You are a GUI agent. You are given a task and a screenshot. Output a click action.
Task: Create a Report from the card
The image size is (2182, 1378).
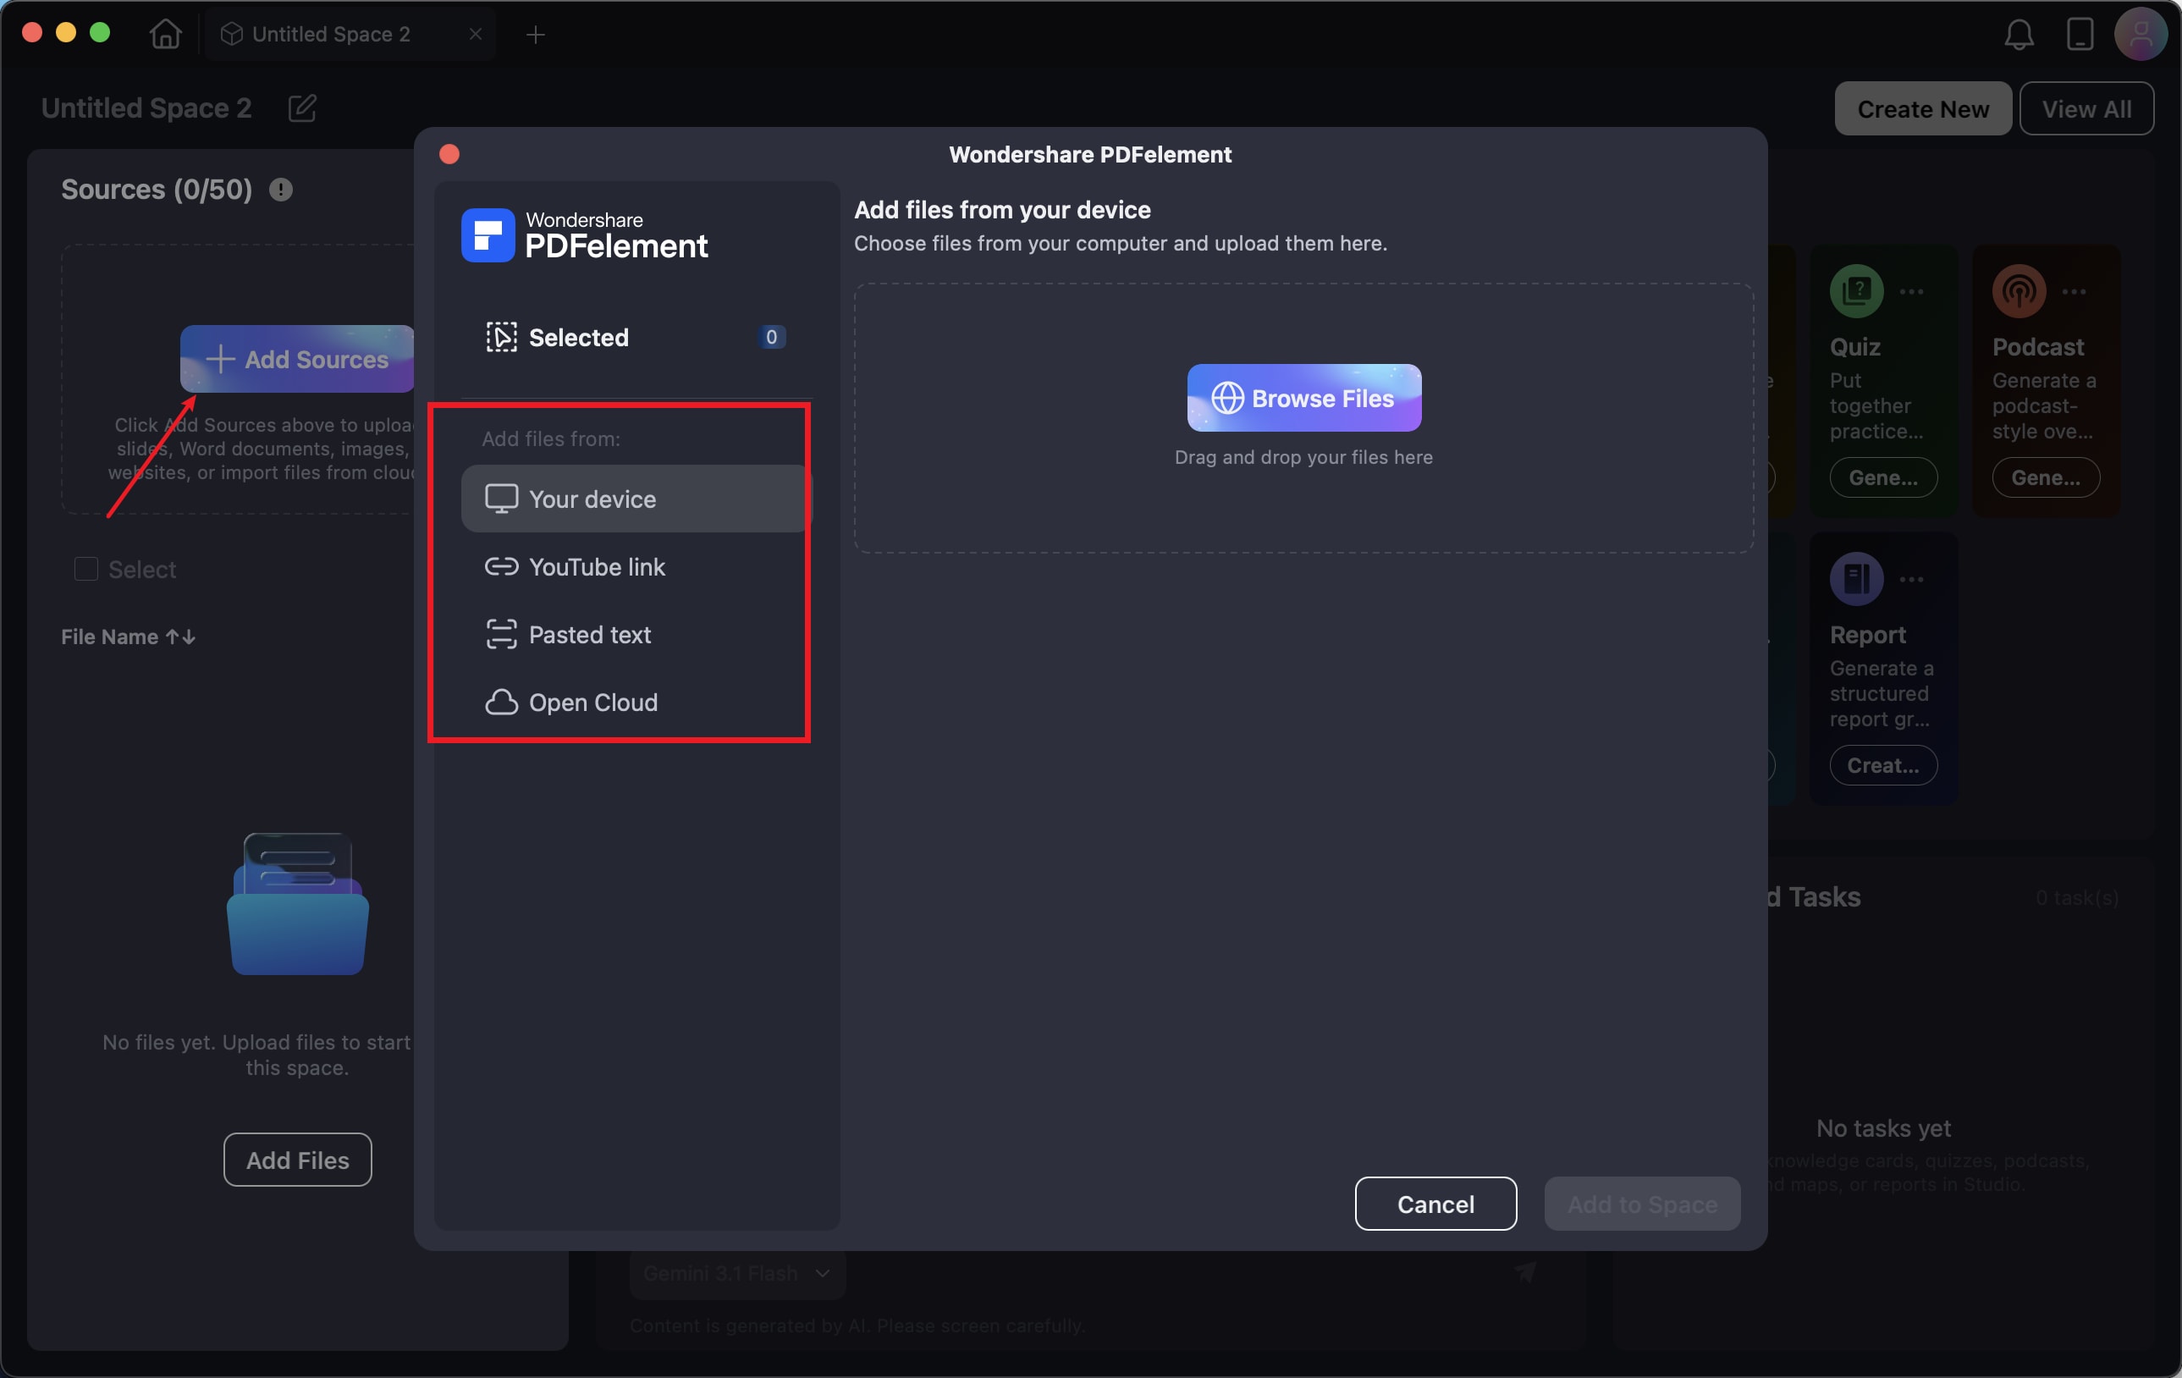tap(1883, 765)
